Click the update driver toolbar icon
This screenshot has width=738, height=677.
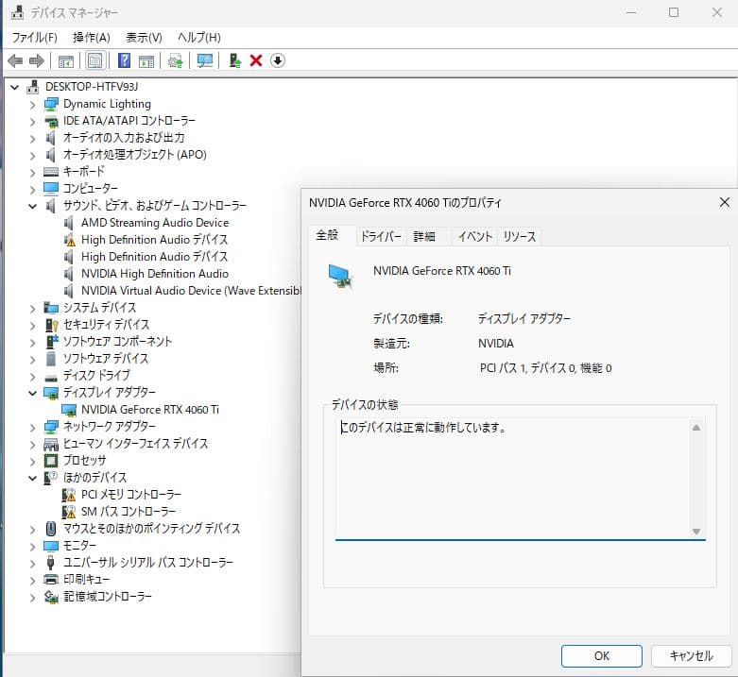point(175,61)
